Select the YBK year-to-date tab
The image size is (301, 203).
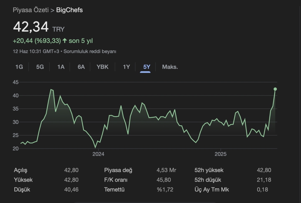103,67
